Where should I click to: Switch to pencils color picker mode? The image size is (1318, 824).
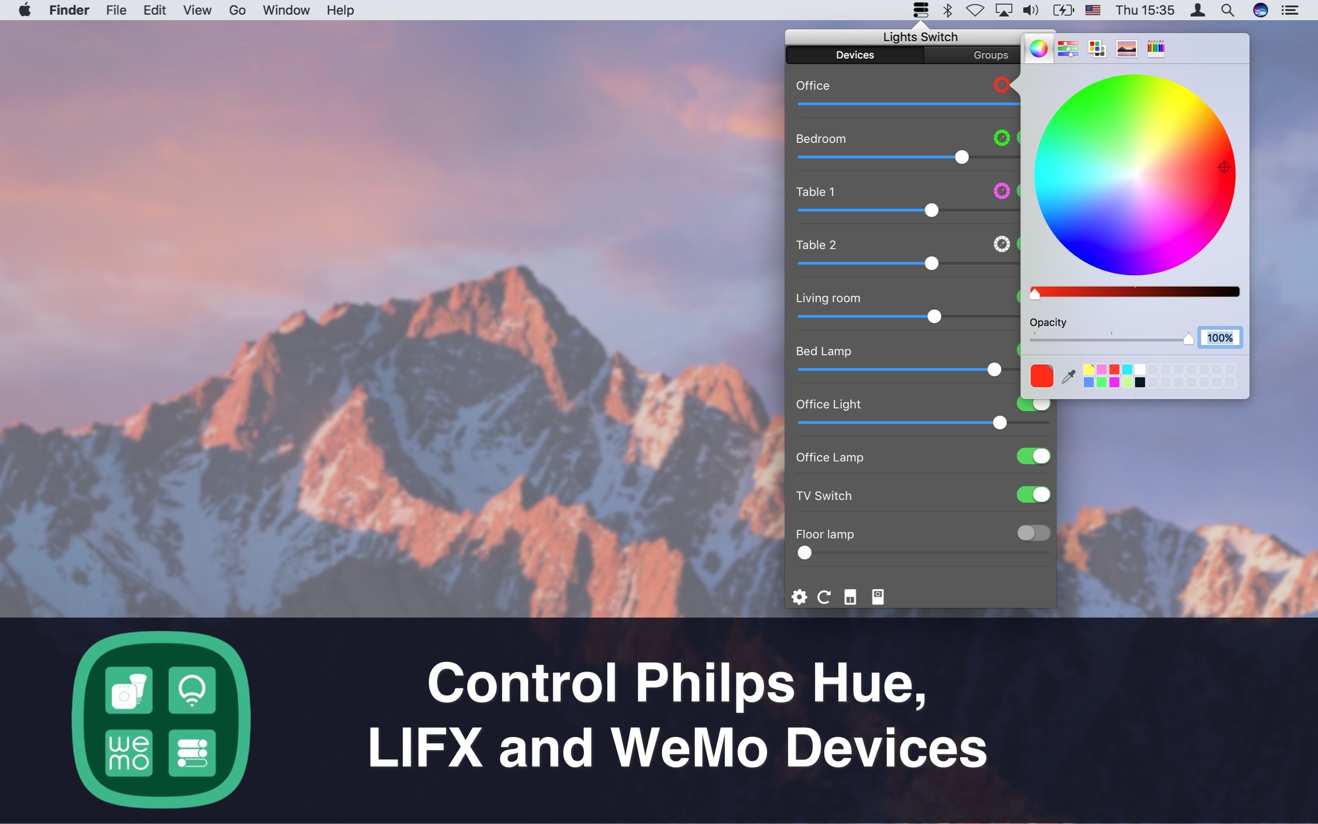[x=1155, y=49]
